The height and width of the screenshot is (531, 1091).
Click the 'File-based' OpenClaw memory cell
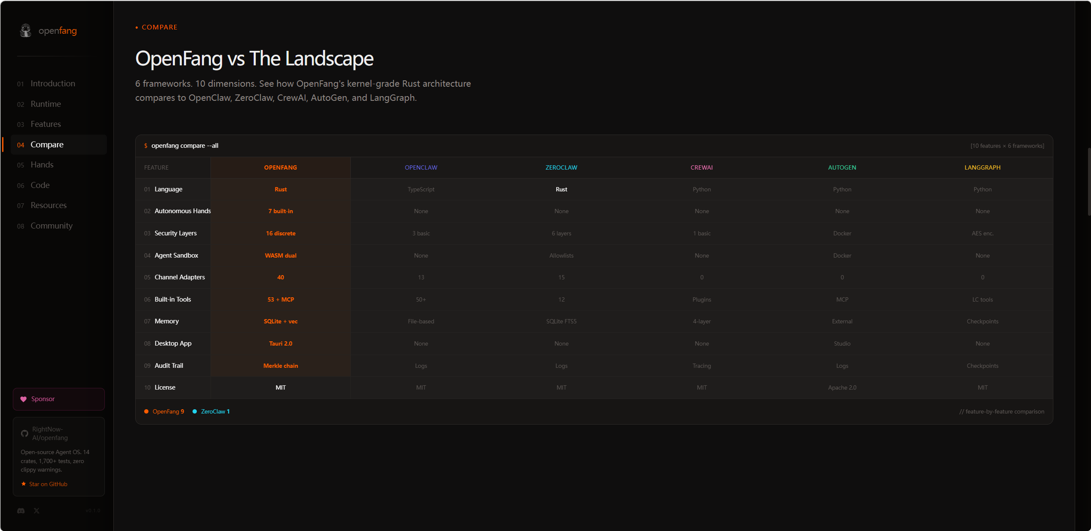(421, 321)
